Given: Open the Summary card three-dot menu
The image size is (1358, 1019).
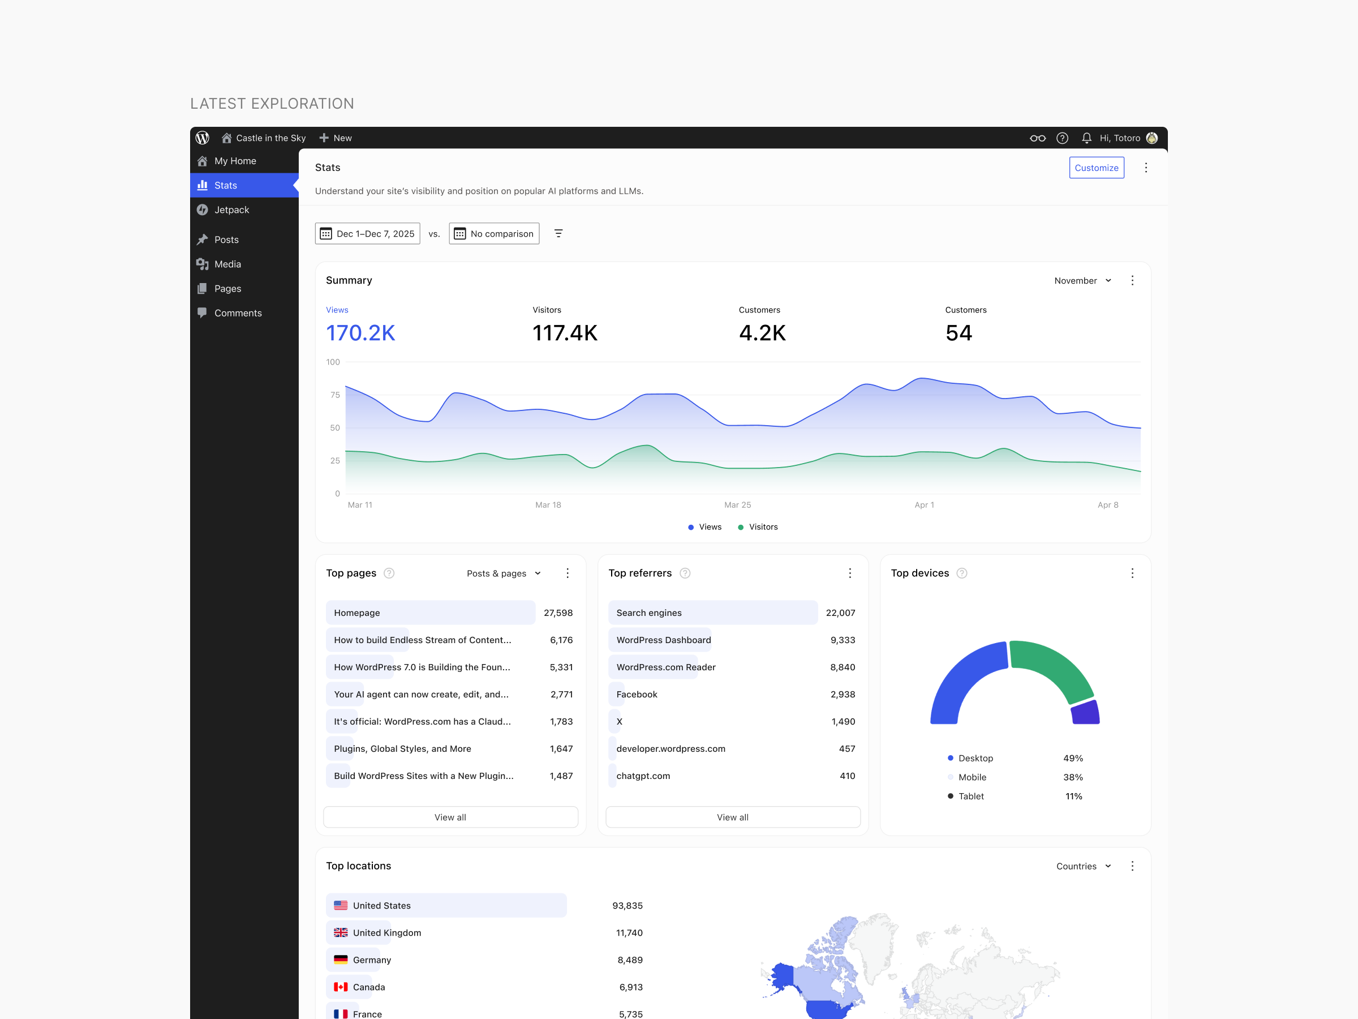Looking at the screenshot, I should 1132,280.
